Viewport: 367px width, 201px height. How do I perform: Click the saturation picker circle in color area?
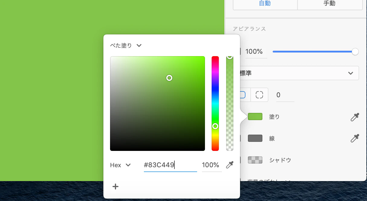click(x=169, y=78)
